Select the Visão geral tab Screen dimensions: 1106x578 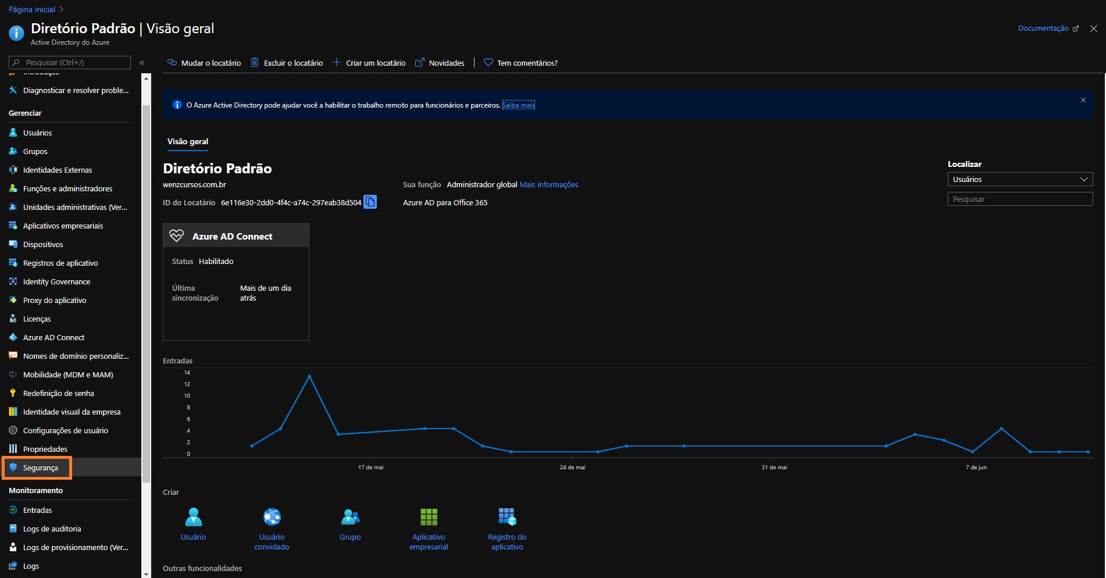tap(188, 141)
